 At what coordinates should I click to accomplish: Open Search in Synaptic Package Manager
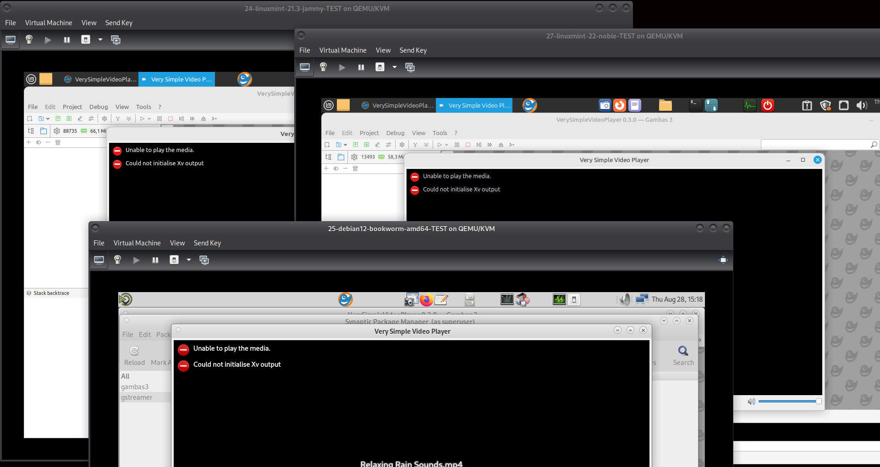pos(683,356)
